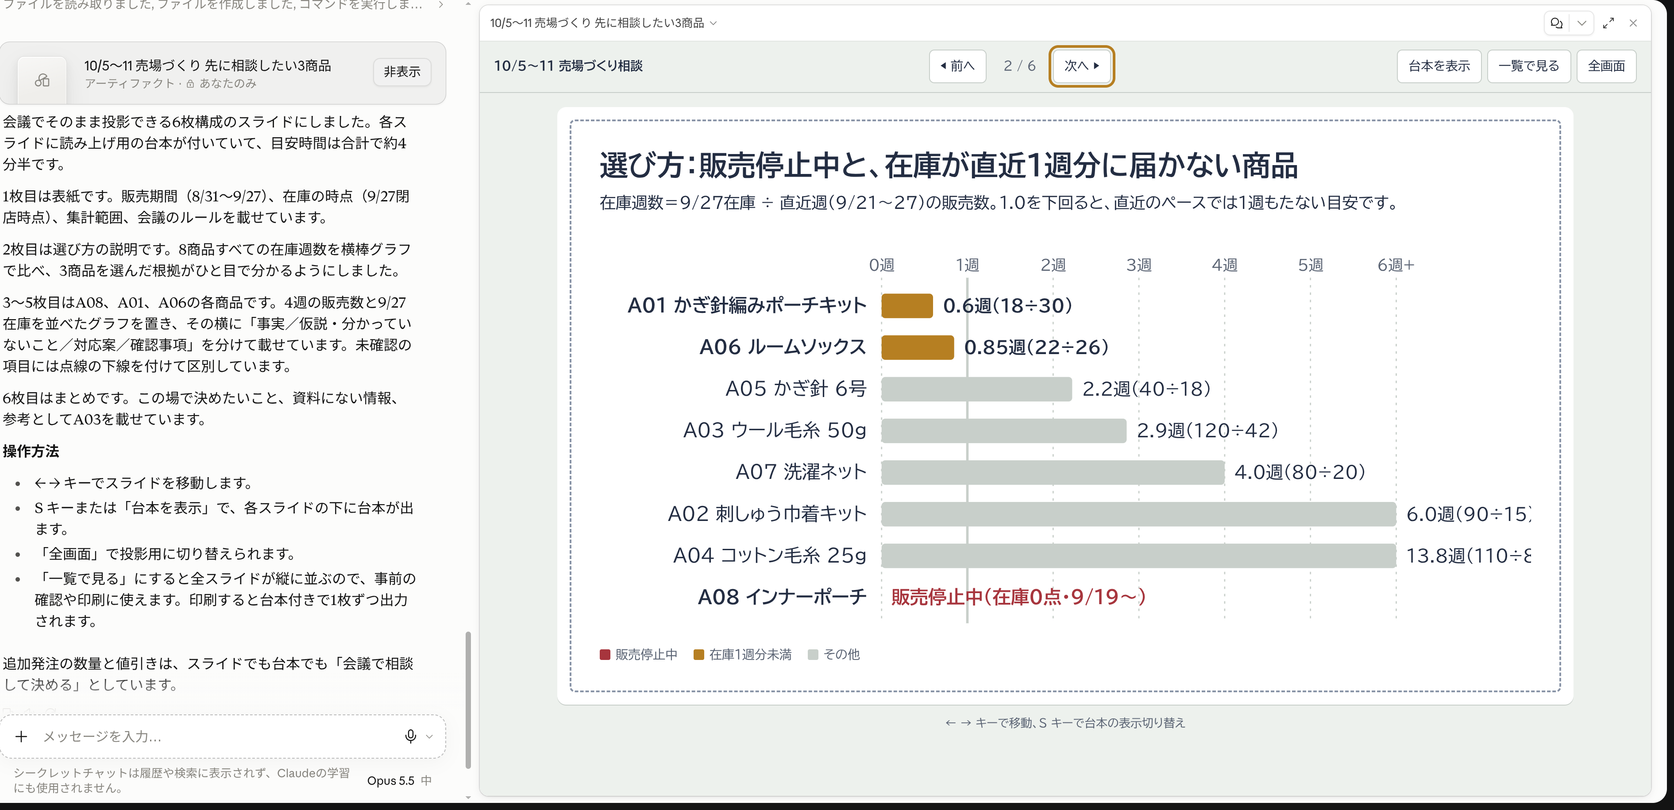Click the microphone voice input icon
Viewport: 1674px width, 810px height.
(x=410, y=736)
